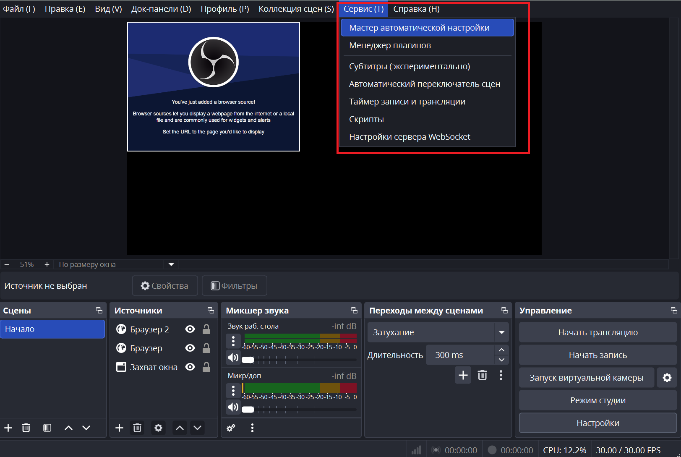Open advanced audio properties gears icon

(x=231, y=428)
